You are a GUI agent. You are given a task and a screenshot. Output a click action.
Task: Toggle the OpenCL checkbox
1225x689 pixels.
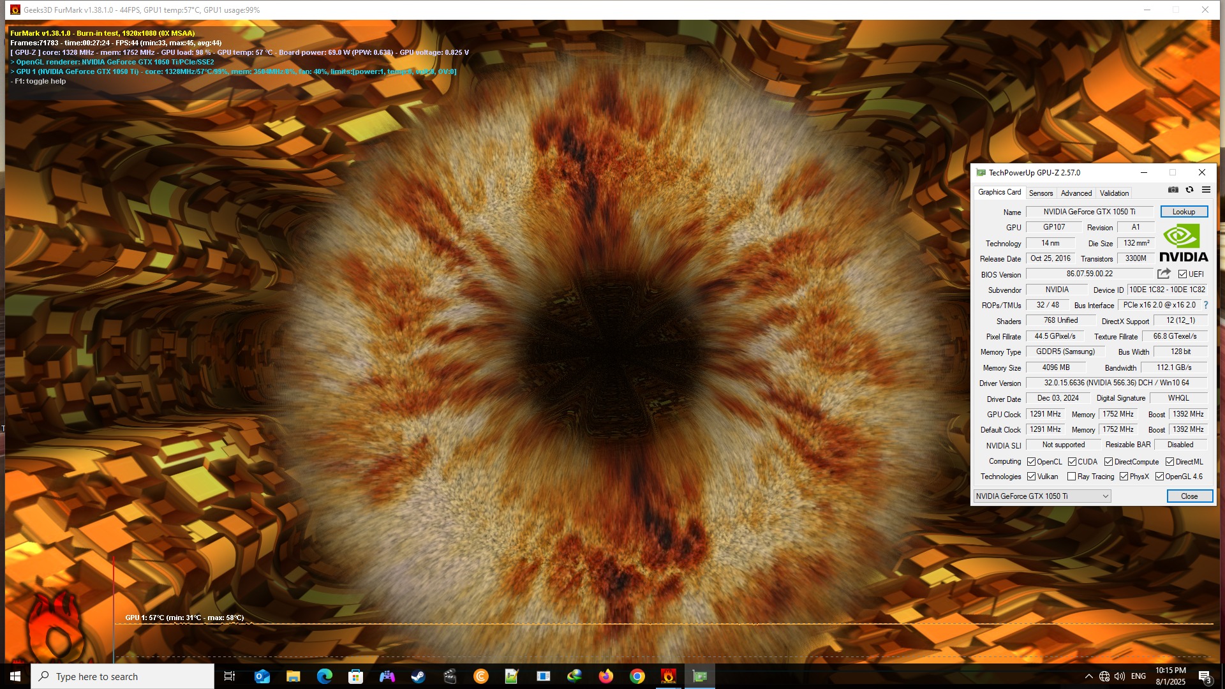coord(1031,462)
